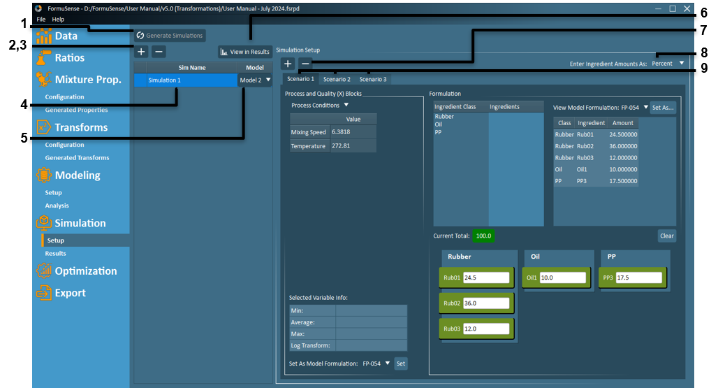Screen dimensions: 718x388
Task: Select Rubber in Ingredient Class list
Action: [444, 116]
